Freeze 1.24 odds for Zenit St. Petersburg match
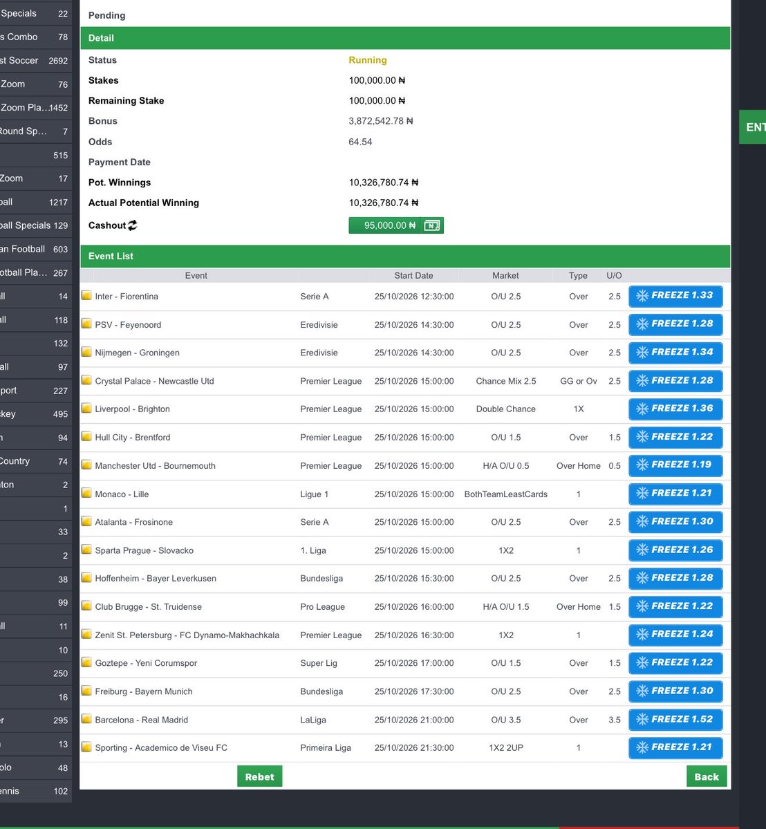 (675, 635)
